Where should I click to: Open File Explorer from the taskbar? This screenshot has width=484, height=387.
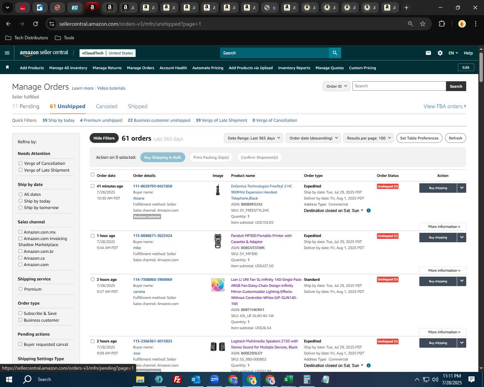point(140,379)
